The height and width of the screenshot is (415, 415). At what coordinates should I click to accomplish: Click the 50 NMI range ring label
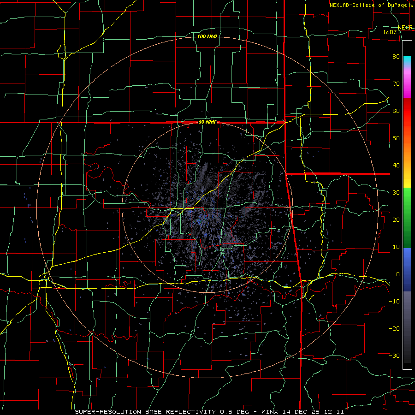(207, 122)
